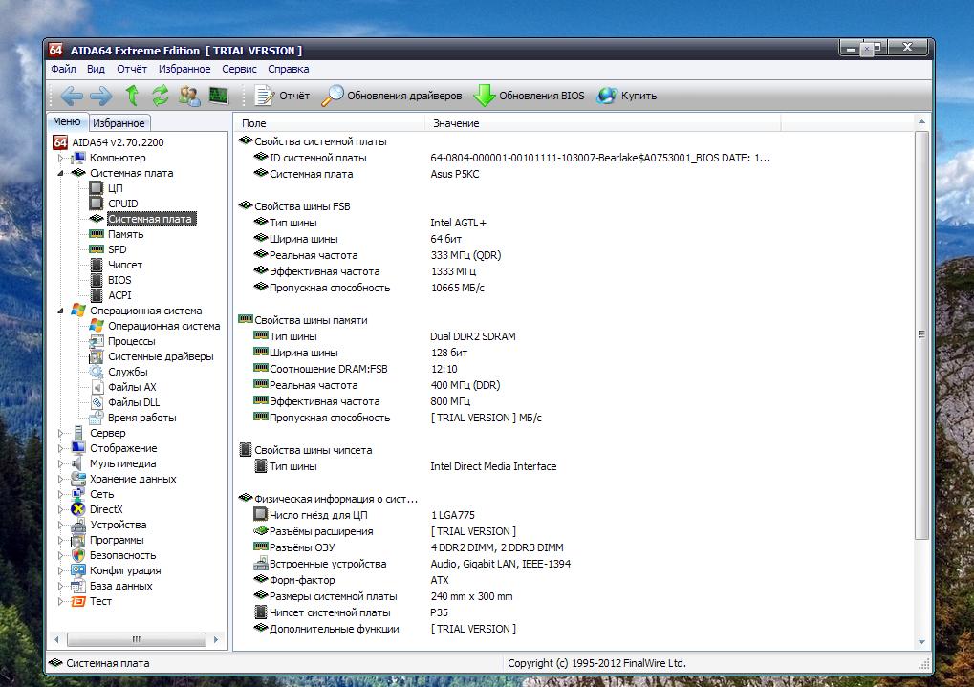Click the Купить buy button
This screenshot has width=974, height=687.
(x=627, y=96)
